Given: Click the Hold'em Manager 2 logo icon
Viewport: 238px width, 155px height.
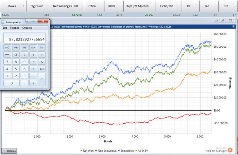Looking at the screenshot, I should (230, 150).
